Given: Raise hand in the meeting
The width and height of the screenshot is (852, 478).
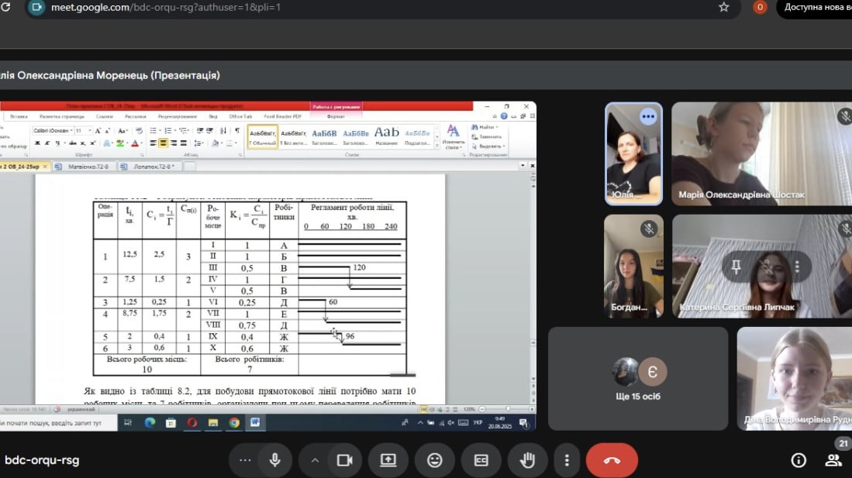Looking at the screenshot, I should point(528,460).
